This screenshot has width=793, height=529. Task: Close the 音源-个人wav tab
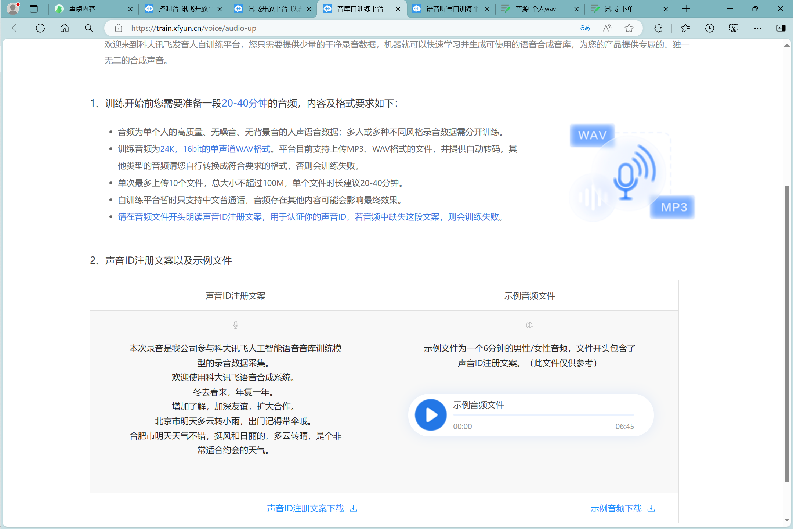point(576,9)
